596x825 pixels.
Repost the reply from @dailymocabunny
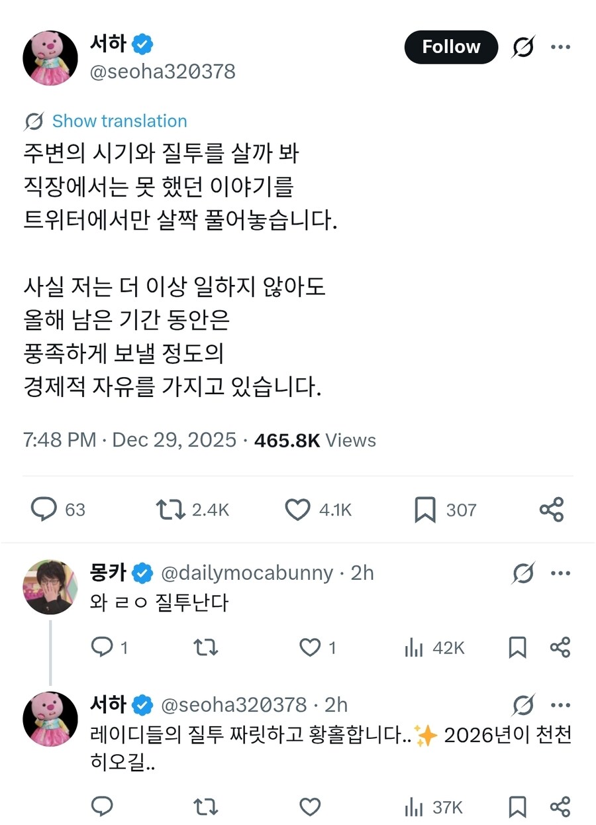point(205,647)
